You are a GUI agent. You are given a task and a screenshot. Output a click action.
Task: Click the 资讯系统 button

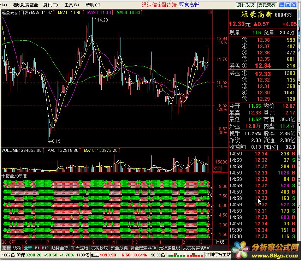click(x=246, y=5)
